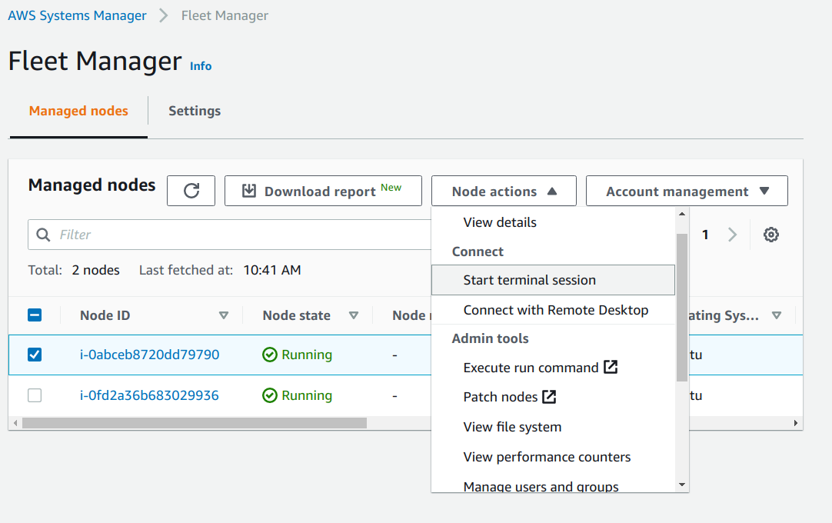832x523 pixels.
Task: Check the node i-0fd2a36b683029936 checkbox
Action: [35, 395]
